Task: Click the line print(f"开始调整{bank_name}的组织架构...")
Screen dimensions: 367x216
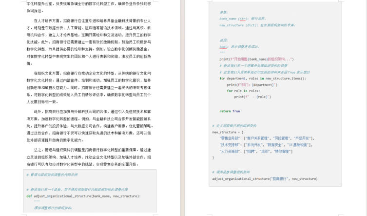Action: tap(256, 59)
